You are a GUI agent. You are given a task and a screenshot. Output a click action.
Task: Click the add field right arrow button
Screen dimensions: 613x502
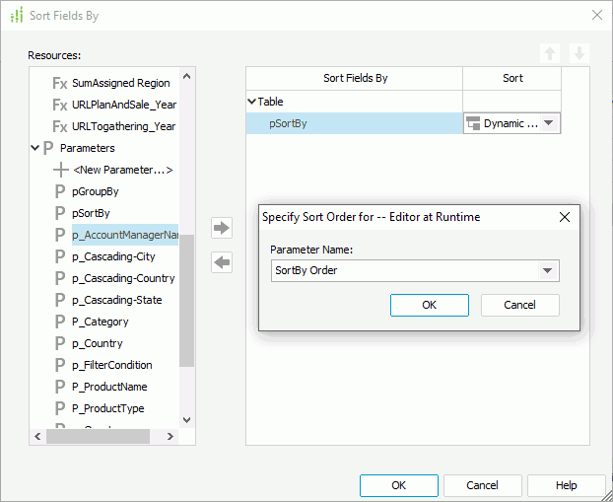click(x=222, y=228)
